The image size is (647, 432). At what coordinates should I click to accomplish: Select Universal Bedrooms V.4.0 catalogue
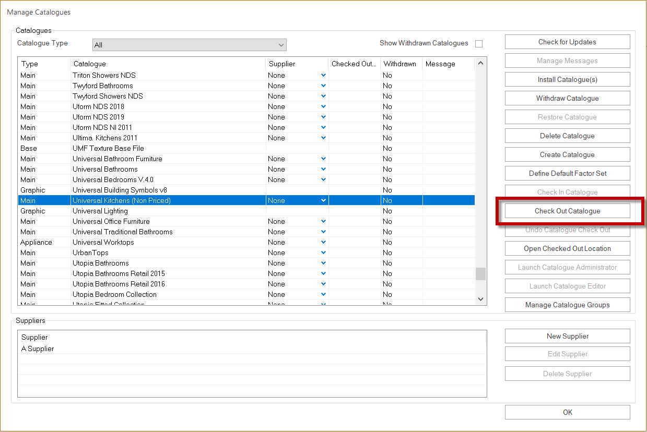click(x=246, y=179)
